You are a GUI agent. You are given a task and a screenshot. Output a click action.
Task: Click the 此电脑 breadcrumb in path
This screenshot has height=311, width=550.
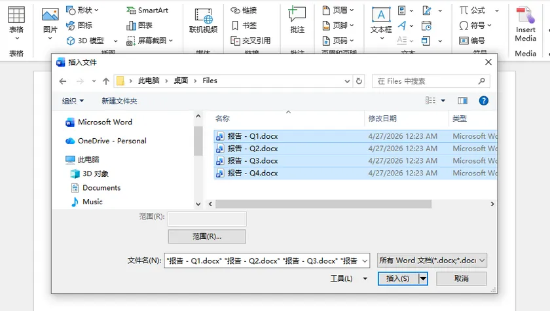click(x=149, y=81)
